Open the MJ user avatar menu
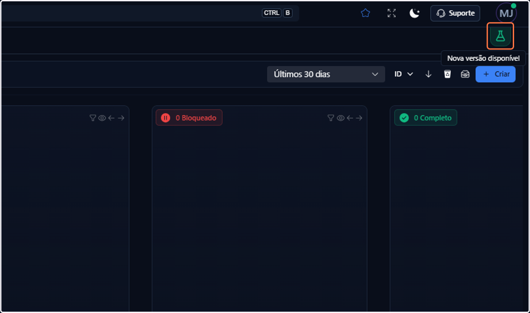The width and height of the screenshot is (530, 313). coord(506,13)
